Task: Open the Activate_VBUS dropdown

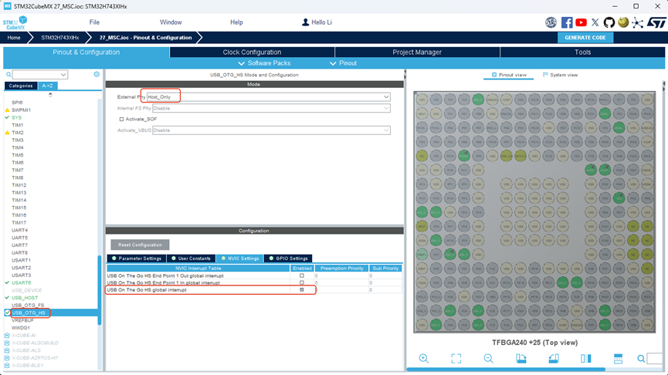Action: point(271,130)
